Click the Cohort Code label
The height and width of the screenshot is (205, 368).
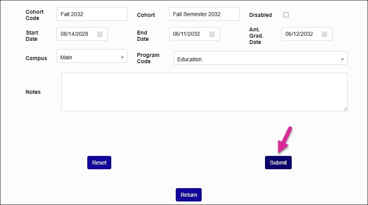tap(35, 15)
